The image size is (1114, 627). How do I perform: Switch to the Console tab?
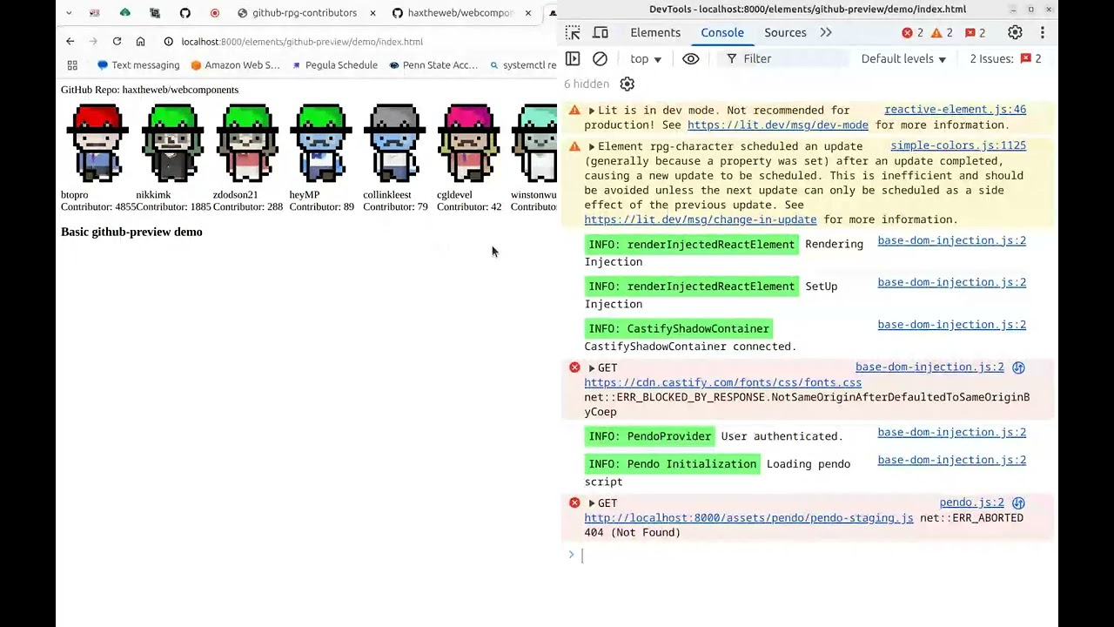pos(722,32)
